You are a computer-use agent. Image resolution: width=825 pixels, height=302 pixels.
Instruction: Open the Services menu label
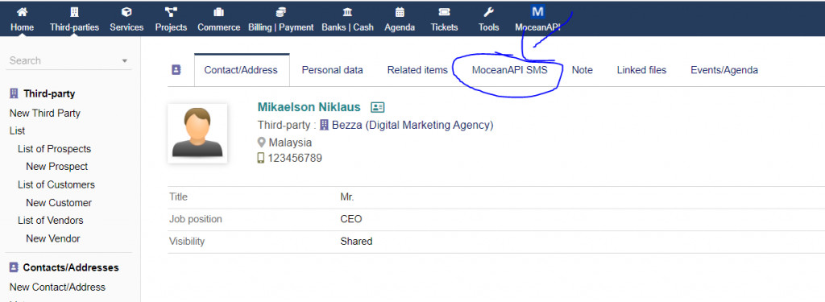[126, 27]
